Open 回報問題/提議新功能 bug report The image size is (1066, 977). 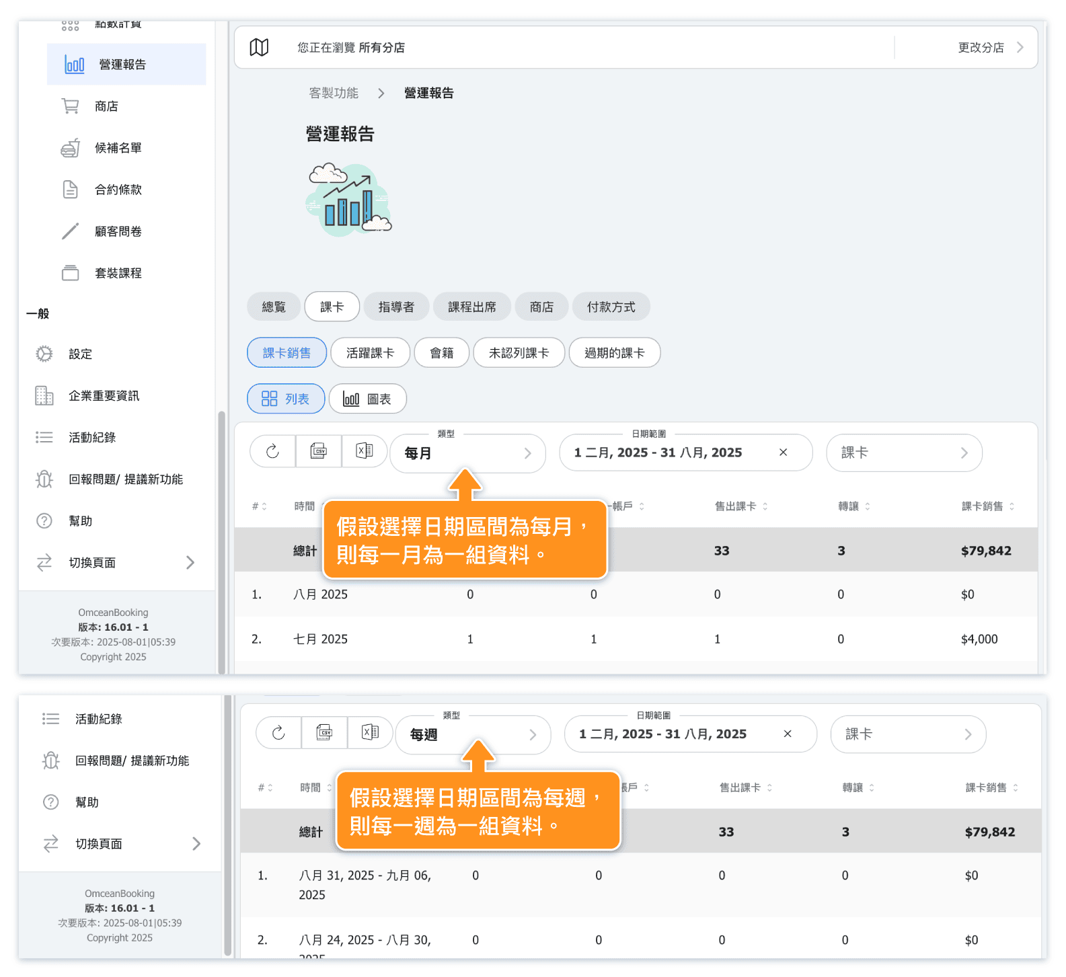coord(125,479)
